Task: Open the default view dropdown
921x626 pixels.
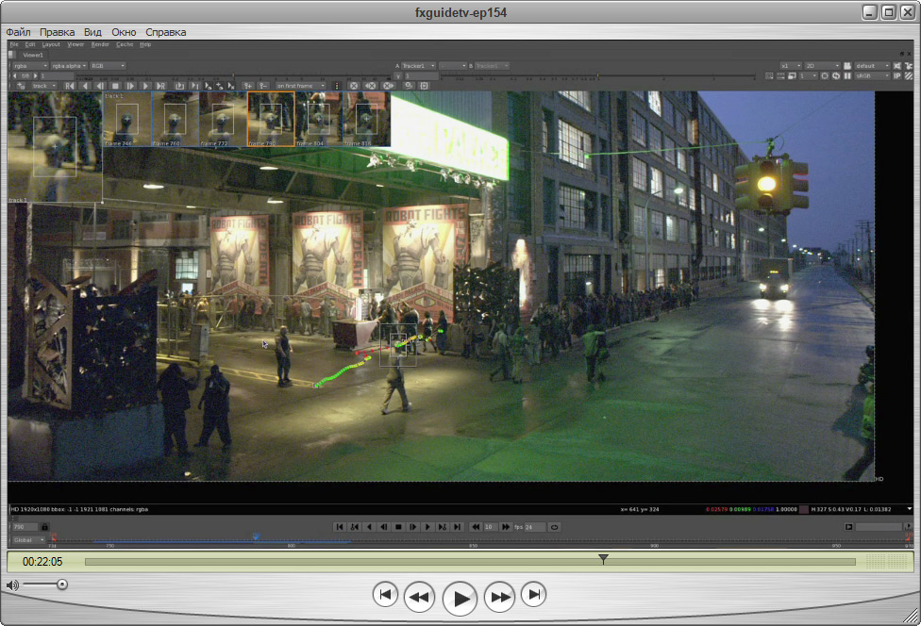Action: tap(872, 66)
